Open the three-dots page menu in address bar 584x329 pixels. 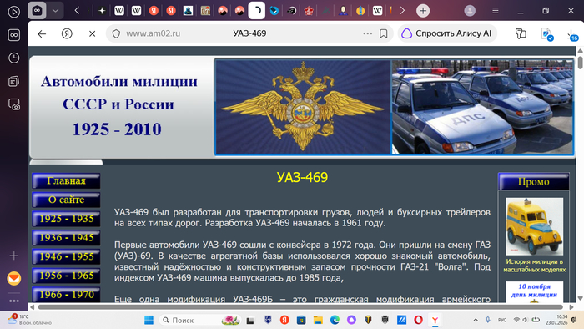(367, 33)
